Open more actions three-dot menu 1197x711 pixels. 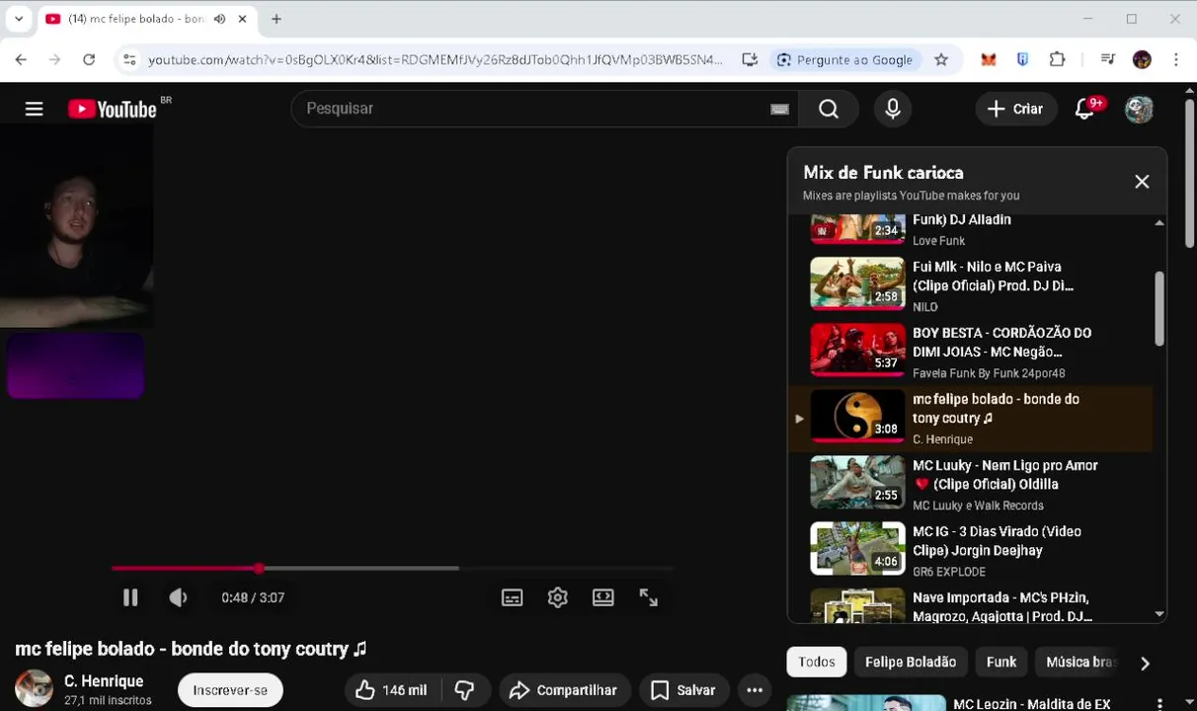click(755, 690)
